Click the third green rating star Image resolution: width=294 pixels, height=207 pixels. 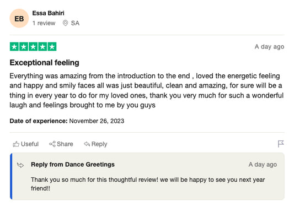click(x=33, y=47)
